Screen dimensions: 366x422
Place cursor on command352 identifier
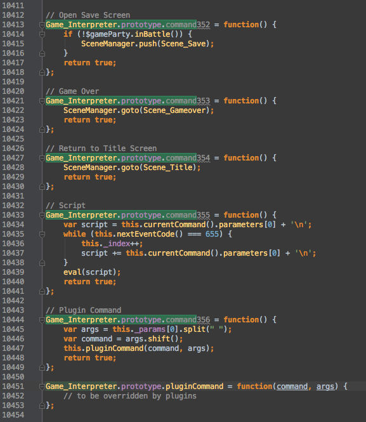point(188,25)
